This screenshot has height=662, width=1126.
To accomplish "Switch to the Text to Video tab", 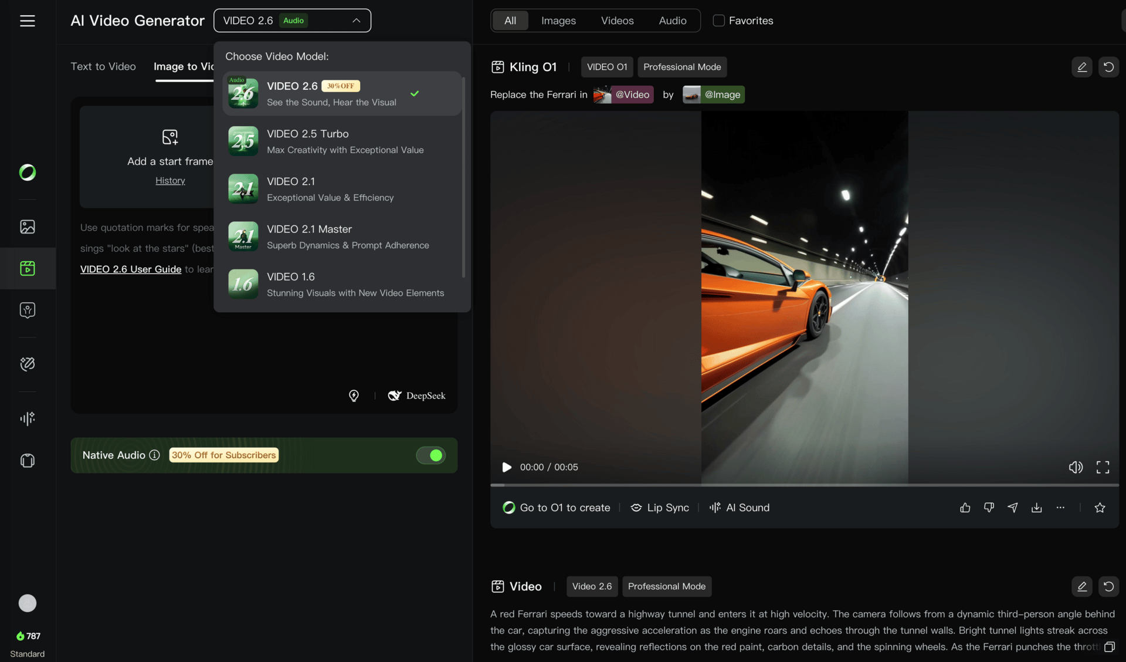I will 103,66.
